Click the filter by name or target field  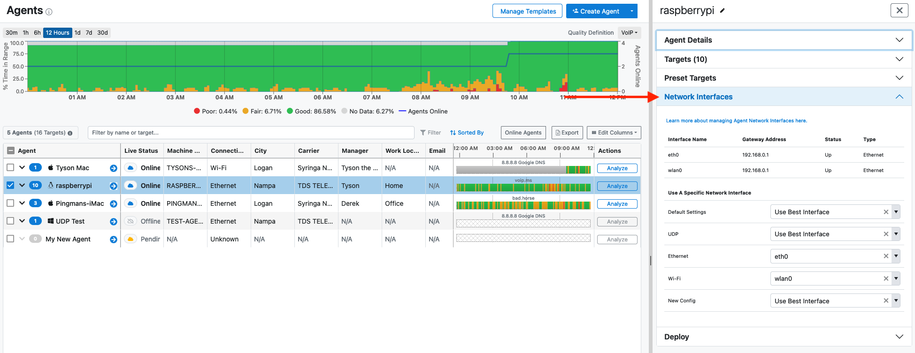(x=251, y=133)
